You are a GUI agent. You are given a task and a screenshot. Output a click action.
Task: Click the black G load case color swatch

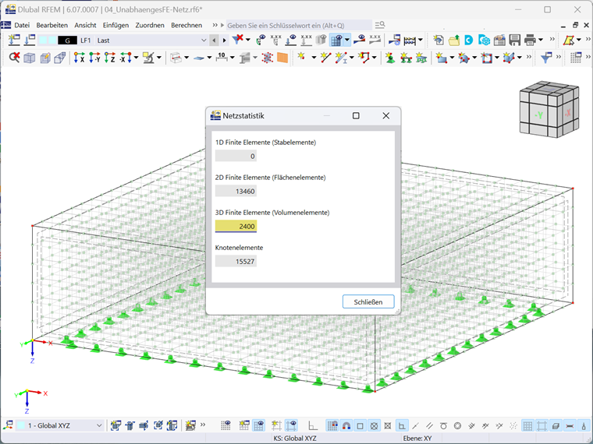tap(67, 40)
